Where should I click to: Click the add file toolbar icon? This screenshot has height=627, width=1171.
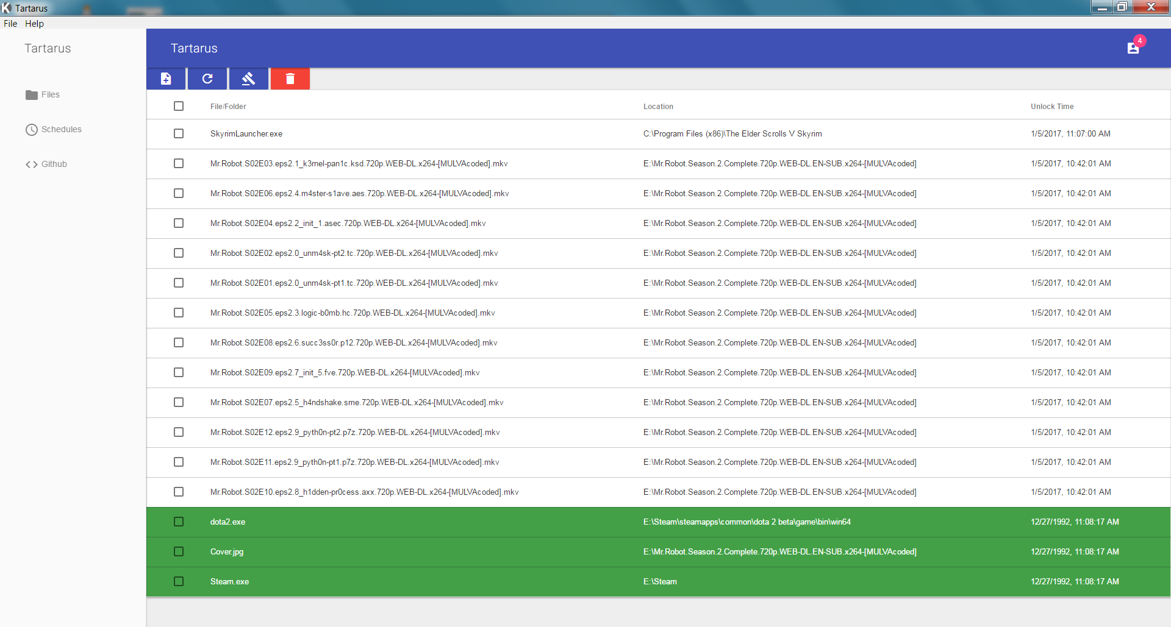coord(166,79)
